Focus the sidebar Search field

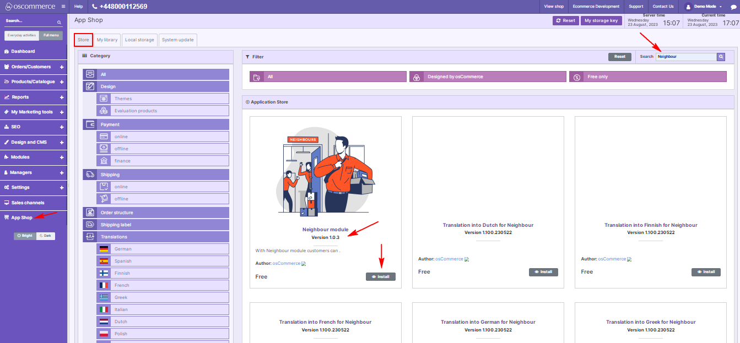pyautogui.click(x=30, y=21)
